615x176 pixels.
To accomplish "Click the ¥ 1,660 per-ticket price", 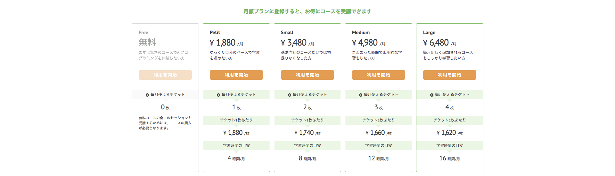I will coord(379,133).
